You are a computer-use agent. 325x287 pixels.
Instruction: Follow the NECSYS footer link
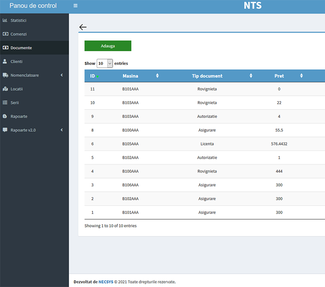click(x=106, y=282)
